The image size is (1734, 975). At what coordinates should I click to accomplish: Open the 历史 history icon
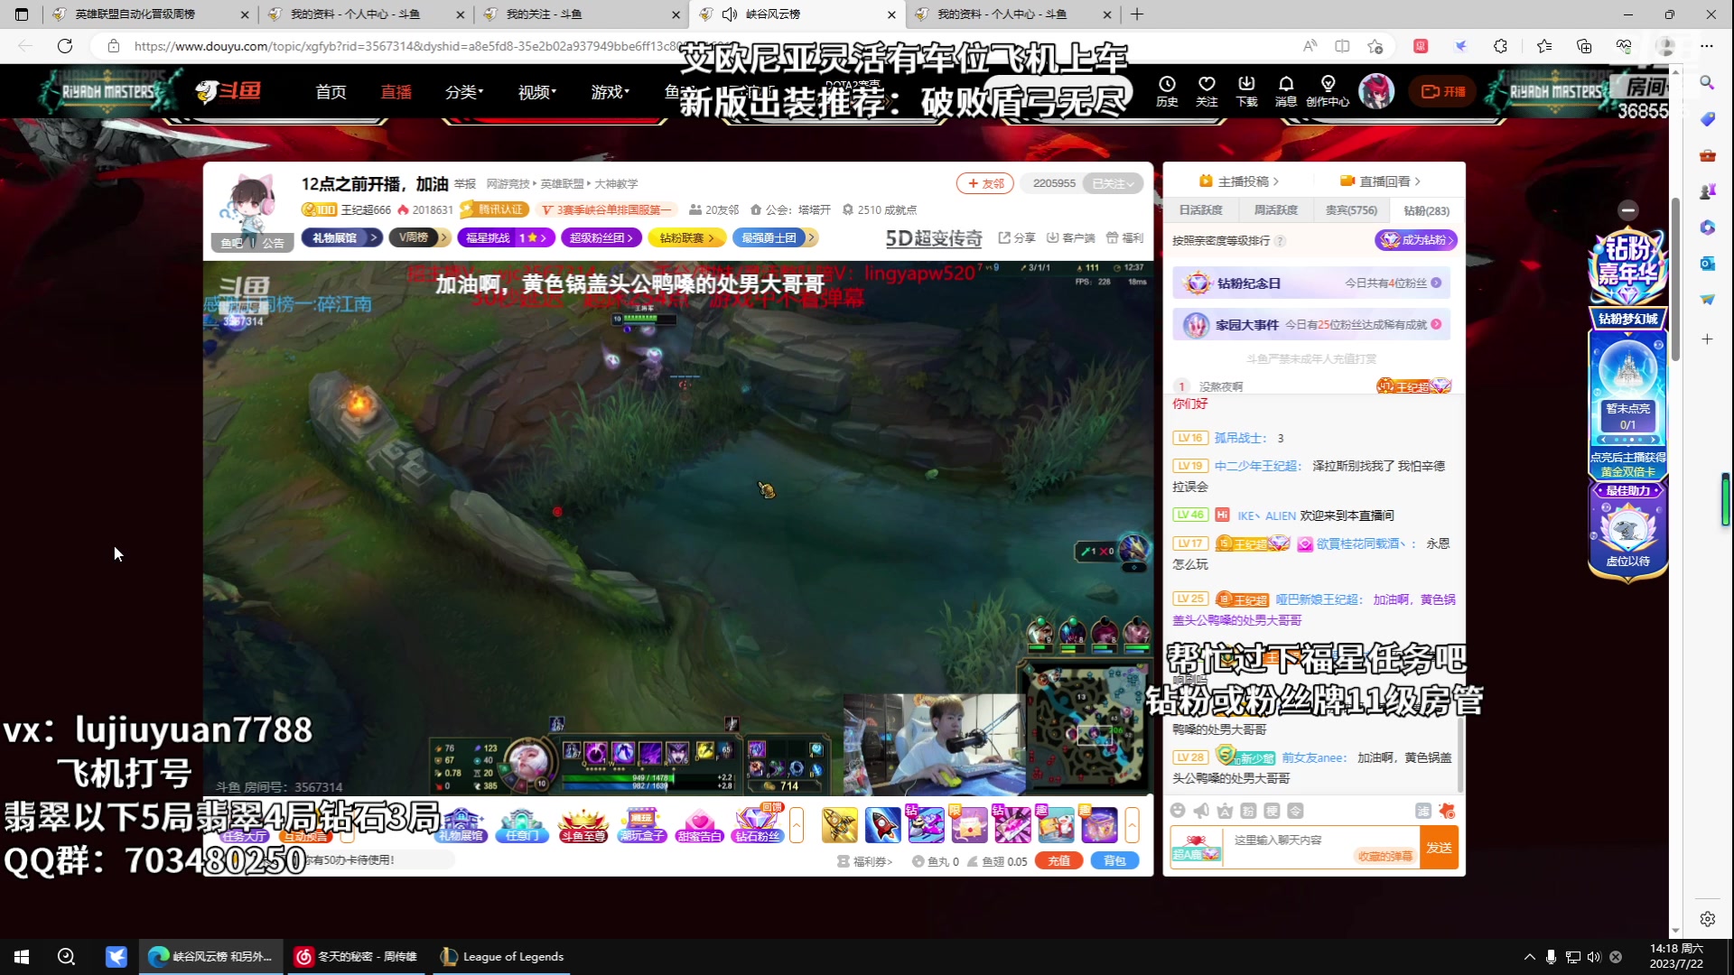(1167, 90)
